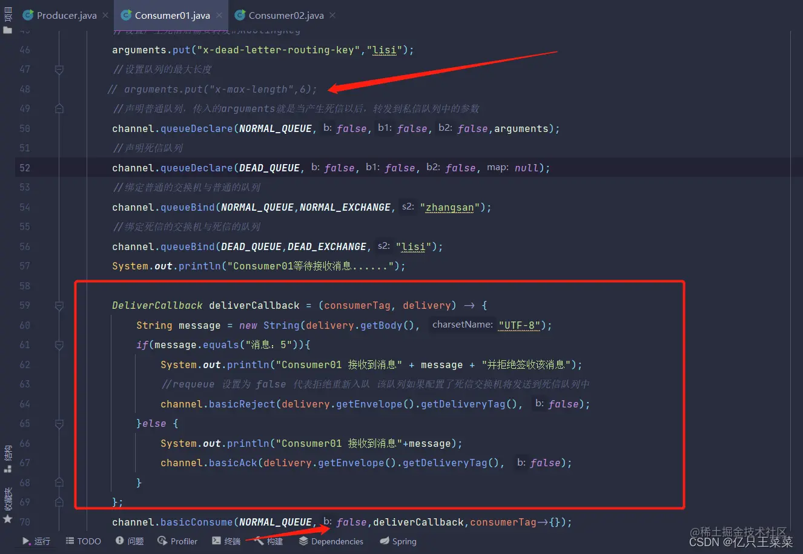Image resolution: width=803 pixels, height=554 pixels.
Task: Collapse the lambda fold at line 59
Action: pyautogui.click(x=59, y=306)
